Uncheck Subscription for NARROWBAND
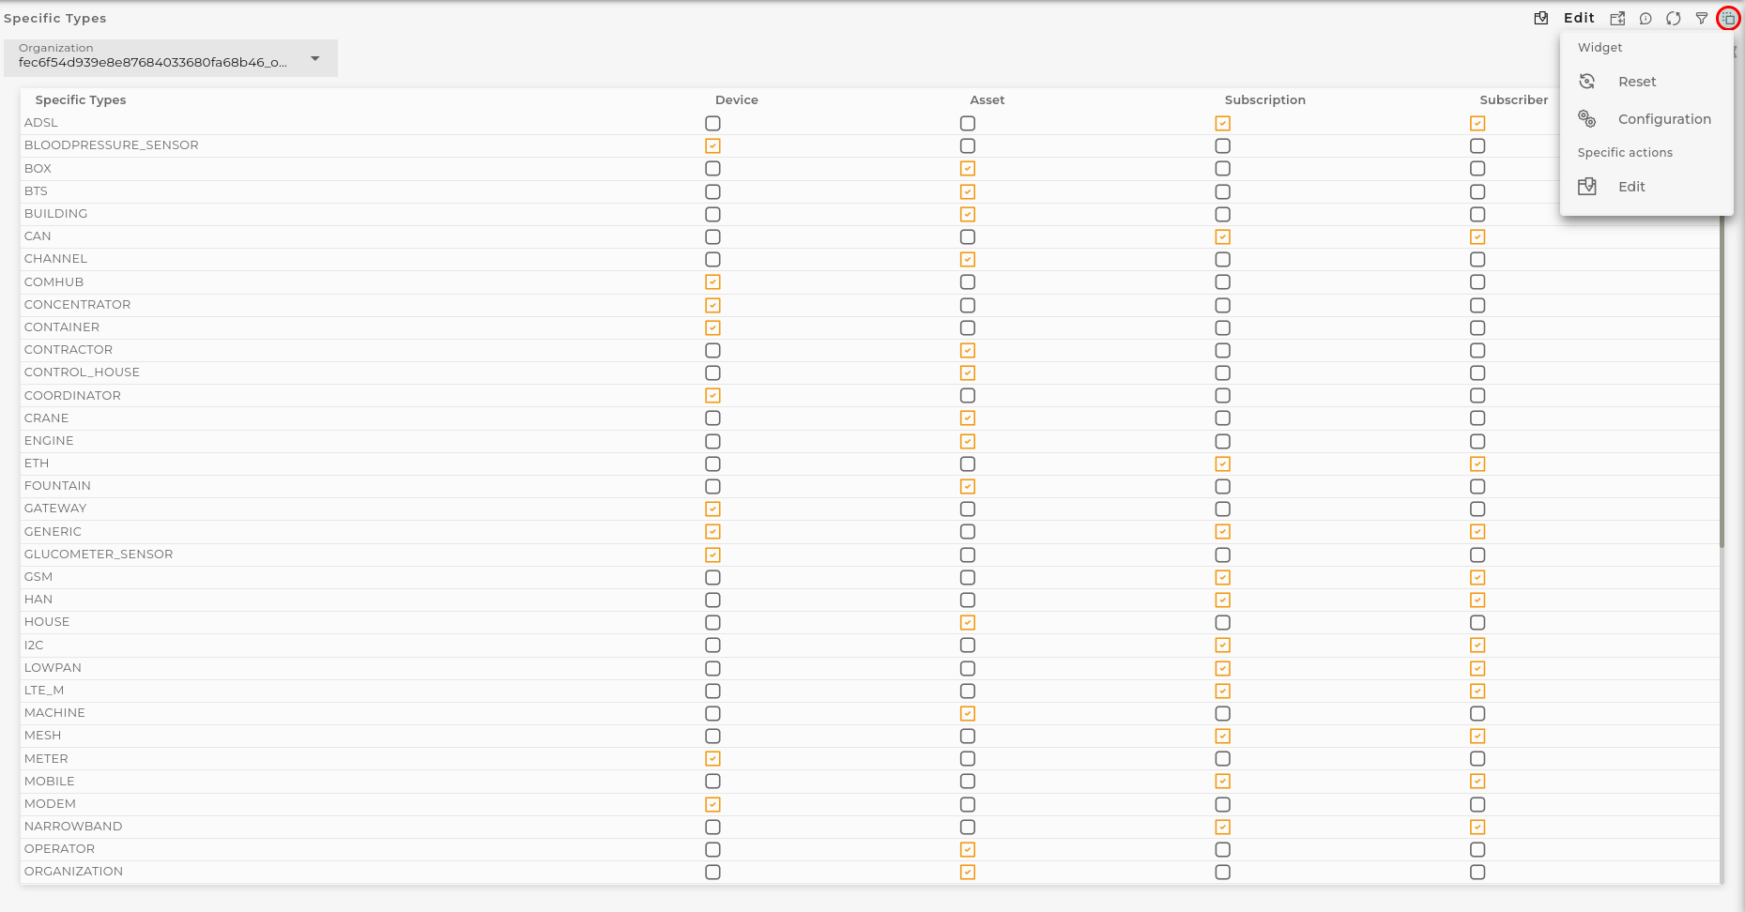The width and height of the screenshot is (1745, 912). (x=1222, y=827)
